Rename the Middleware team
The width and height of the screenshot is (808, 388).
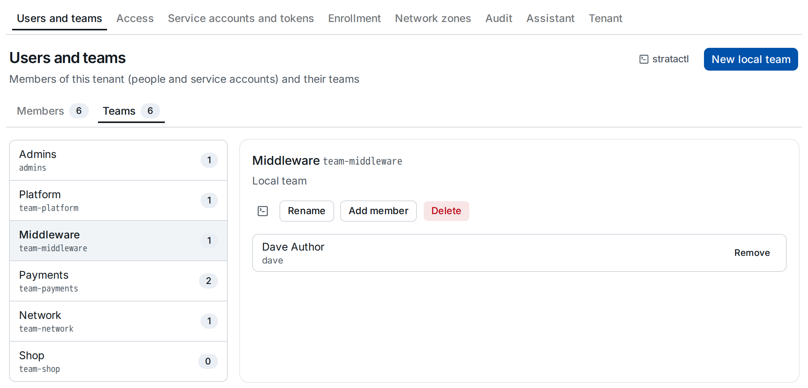(x=306, y=211)
